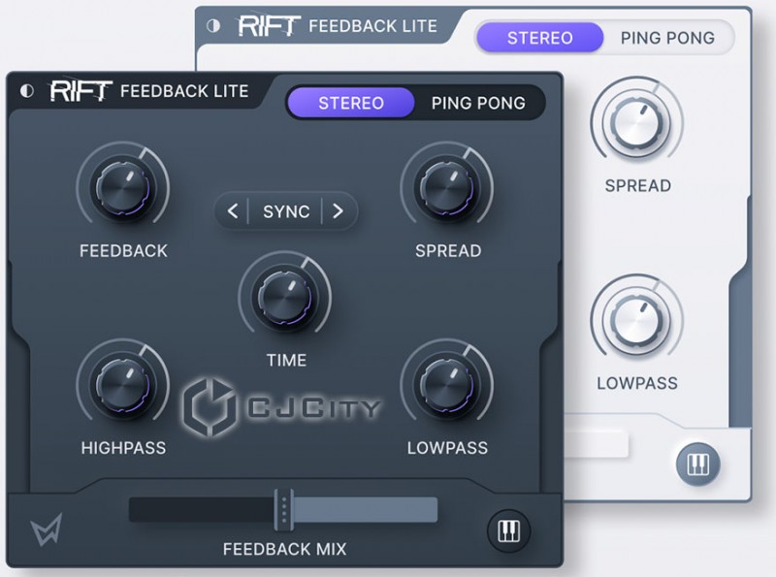This screenshot has width=776, height=577.
Task: Click the RIFT logo in dark window
Action: click(x=81, y=91)
